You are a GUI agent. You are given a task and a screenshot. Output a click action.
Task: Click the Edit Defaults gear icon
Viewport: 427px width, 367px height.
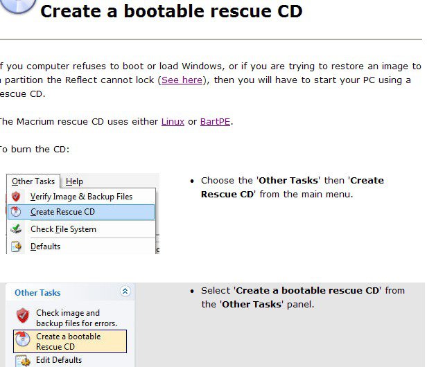click(23, 361)
